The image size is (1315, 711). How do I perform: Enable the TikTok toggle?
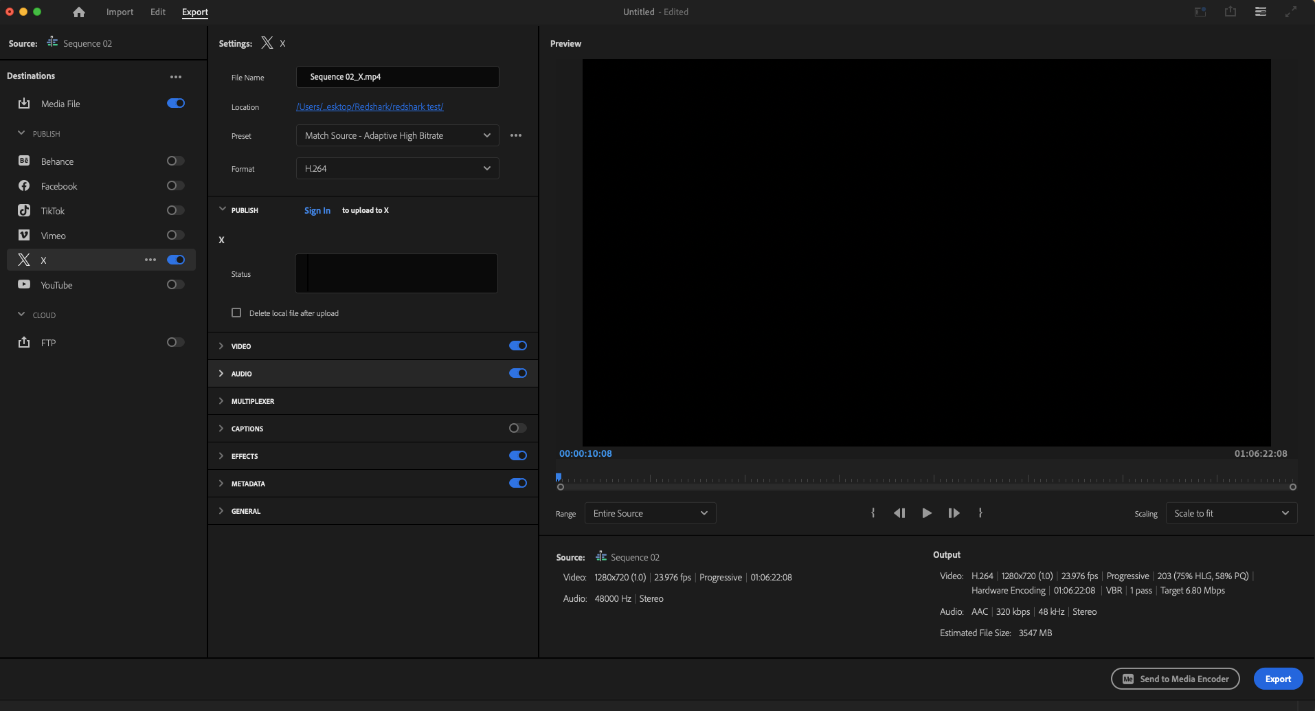click(x=176, y=210)
